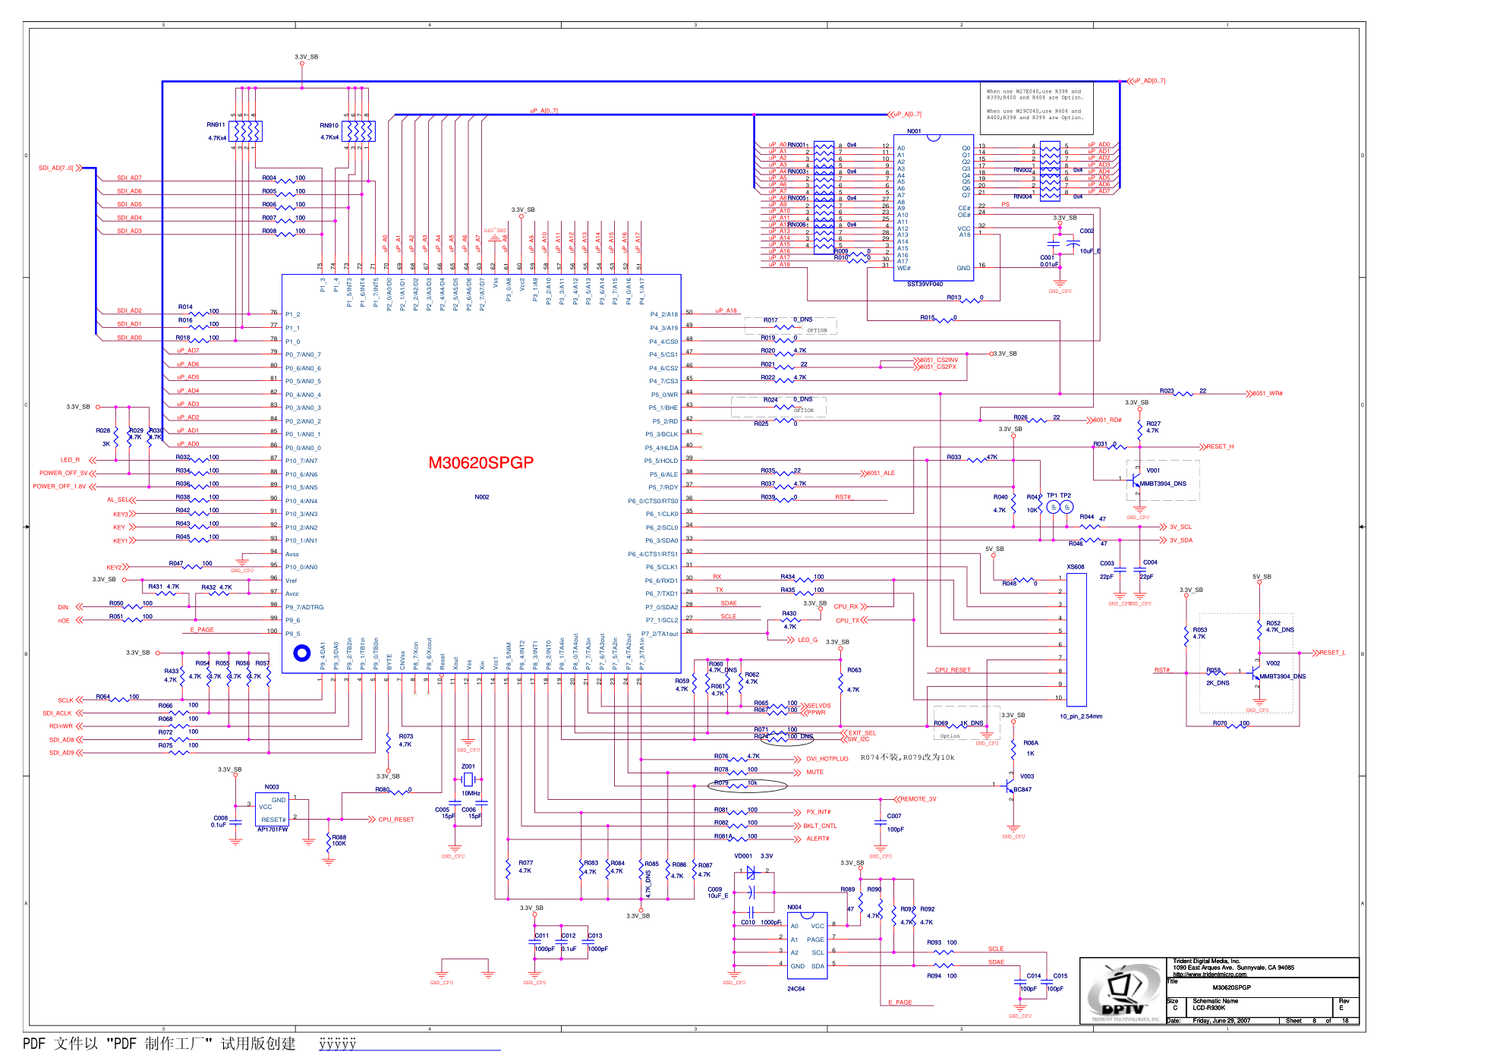Select the RD/nWR port label

61,726
